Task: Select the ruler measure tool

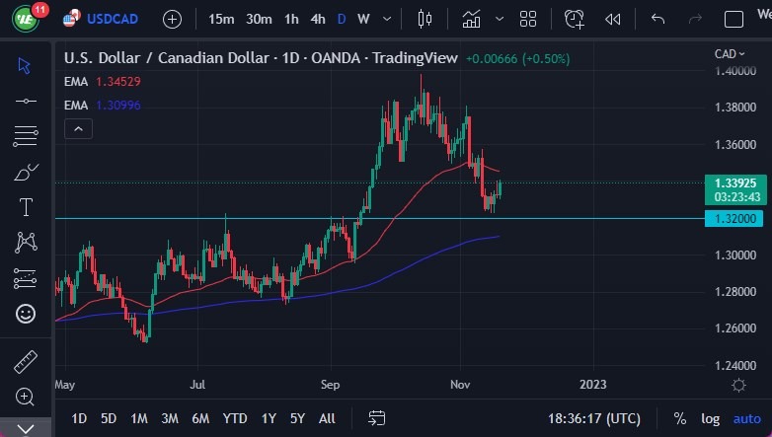Action: (26, 361)
